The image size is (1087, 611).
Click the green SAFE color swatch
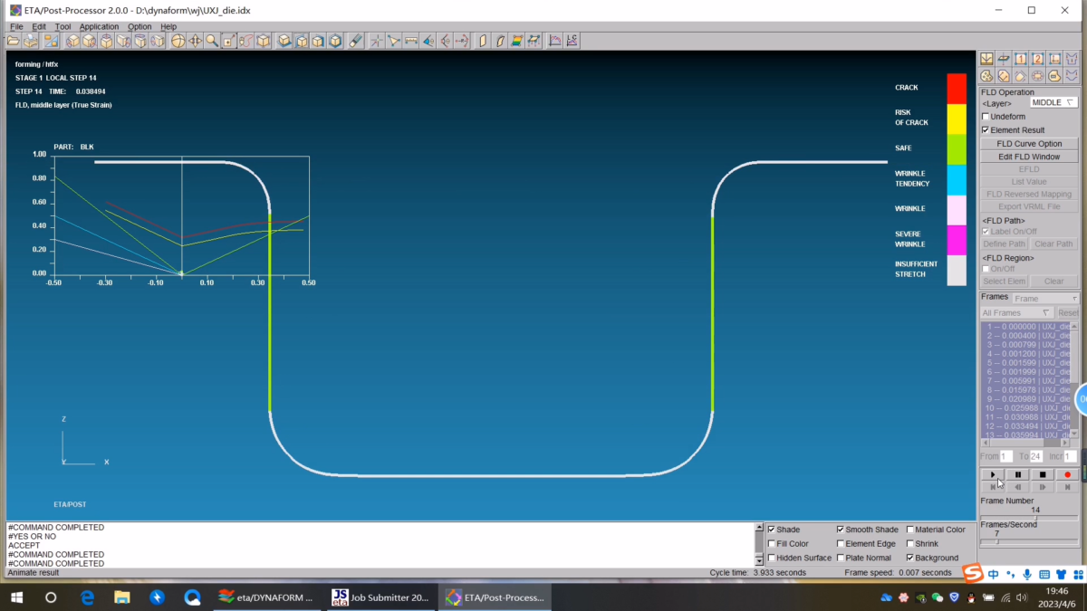[957, 149]
